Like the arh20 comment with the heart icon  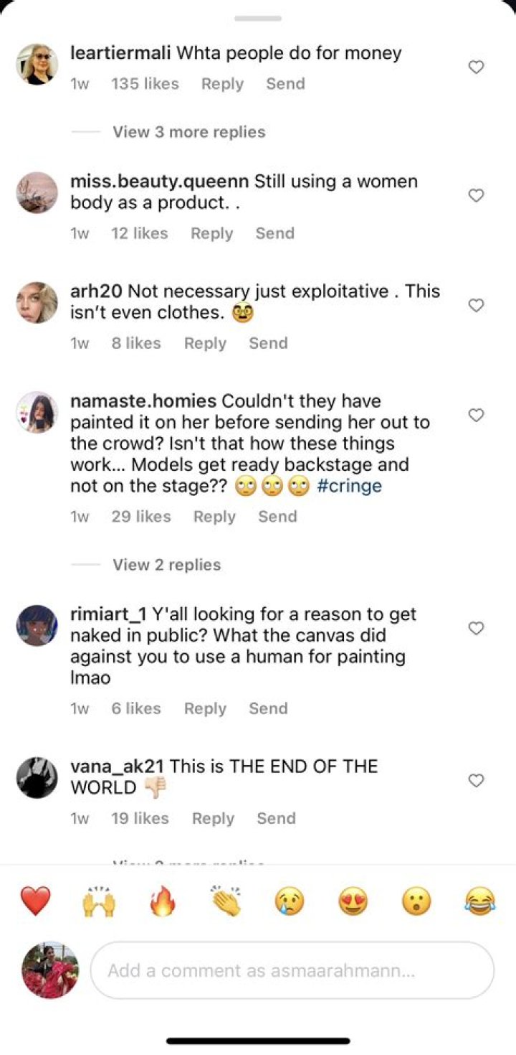tap(476, 306)
